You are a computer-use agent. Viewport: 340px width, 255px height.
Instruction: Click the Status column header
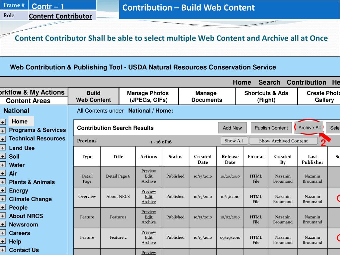(175, 157)
